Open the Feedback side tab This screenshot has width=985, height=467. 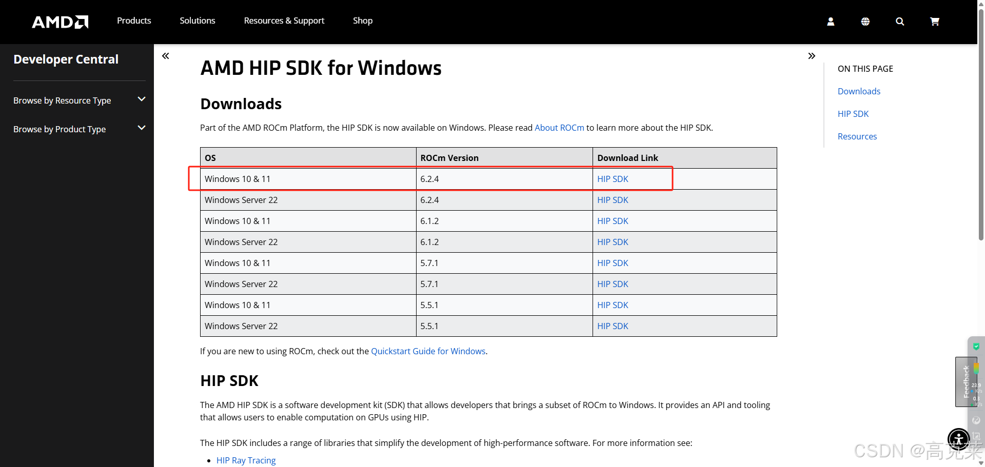click(966, 382)
